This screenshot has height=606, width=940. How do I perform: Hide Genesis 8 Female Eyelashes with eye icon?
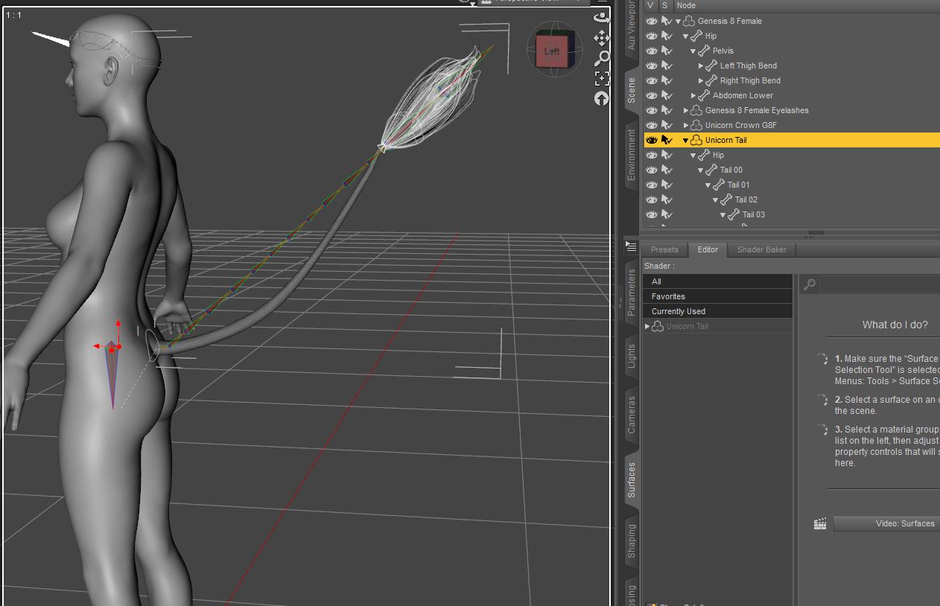652,110
